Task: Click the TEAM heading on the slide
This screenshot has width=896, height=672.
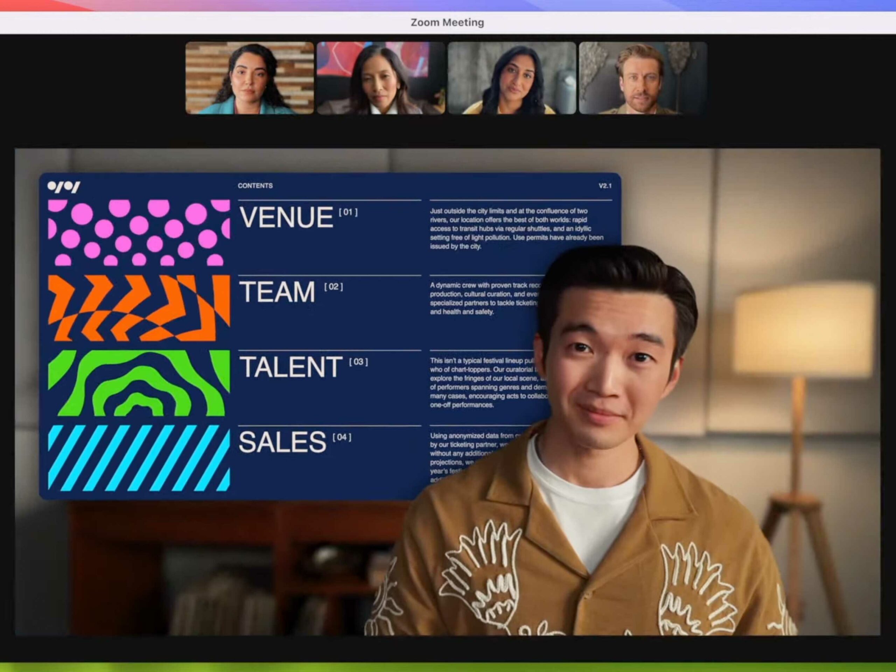Action: tap(277, 292)
